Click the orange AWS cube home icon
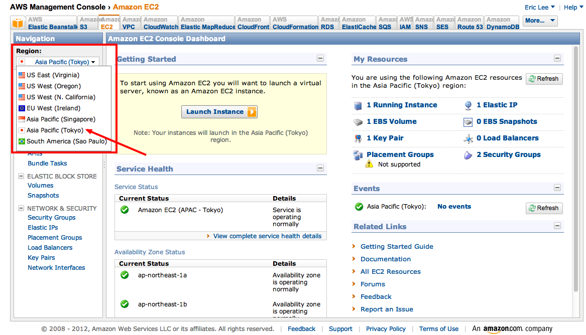 click(17, 23)
